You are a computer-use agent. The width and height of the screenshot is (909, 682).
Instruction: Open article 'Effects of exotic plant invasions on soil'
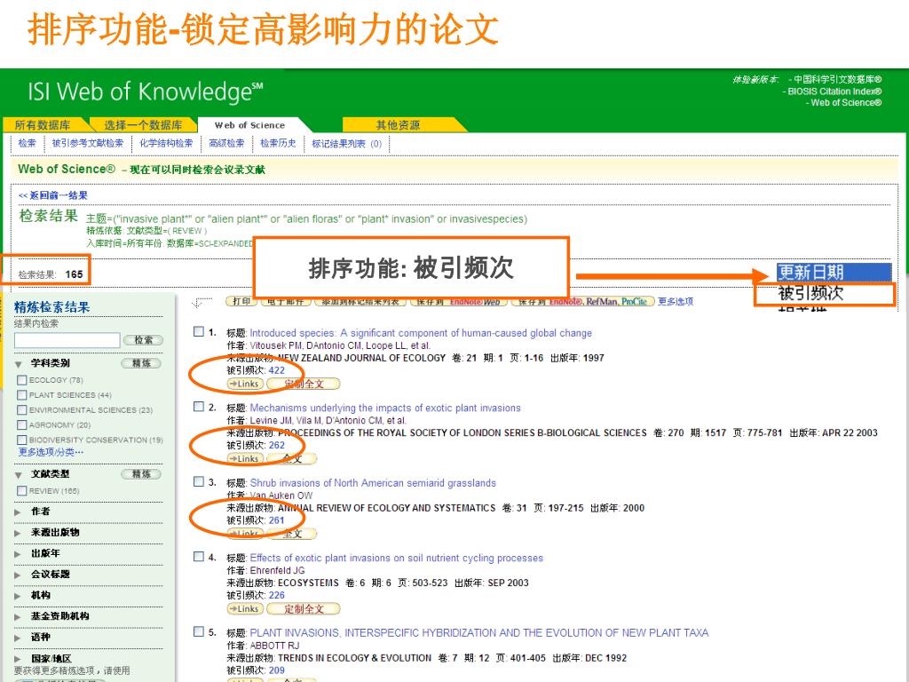[x=397, y=558]
